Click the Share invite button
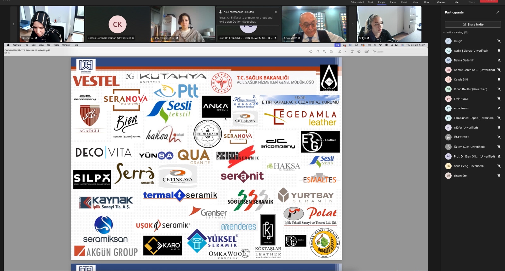 (473, 24)
